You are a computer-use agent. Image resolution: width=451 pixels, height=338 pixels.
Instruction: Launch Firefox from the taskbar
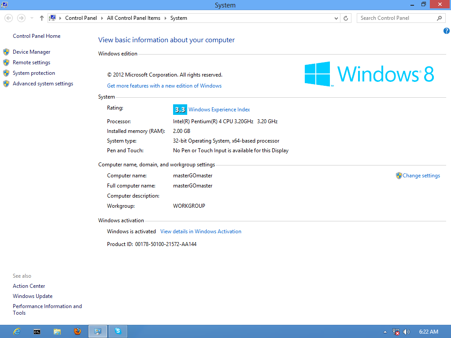click(77, 331)
